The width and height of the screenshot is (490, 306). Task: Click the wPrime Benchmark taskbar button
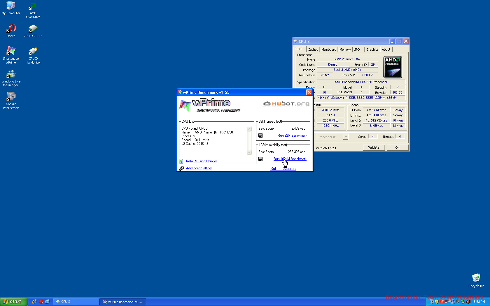[x=123, y=302]
